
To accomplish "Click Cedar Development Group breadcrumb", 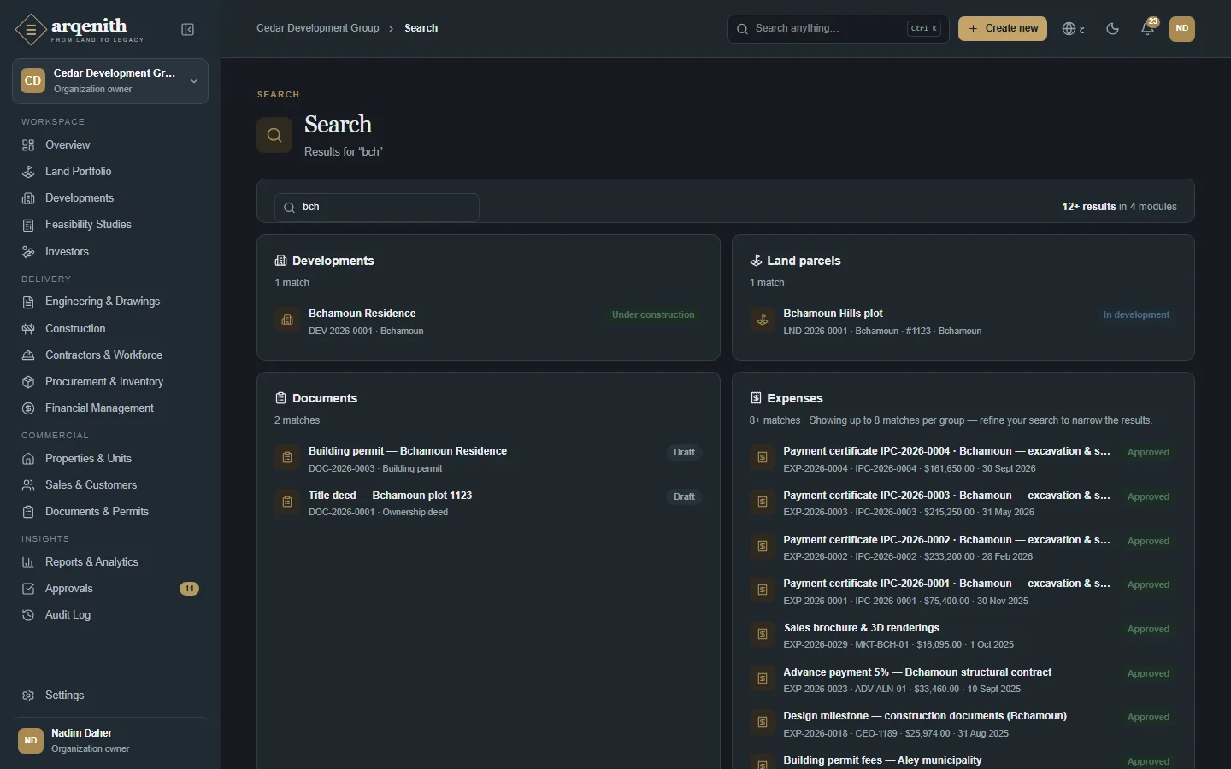I will click(318, 28).
